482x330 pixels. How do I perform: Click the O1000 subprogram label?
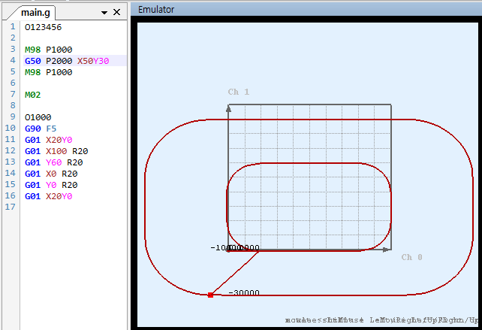click(x=38, y=117)
